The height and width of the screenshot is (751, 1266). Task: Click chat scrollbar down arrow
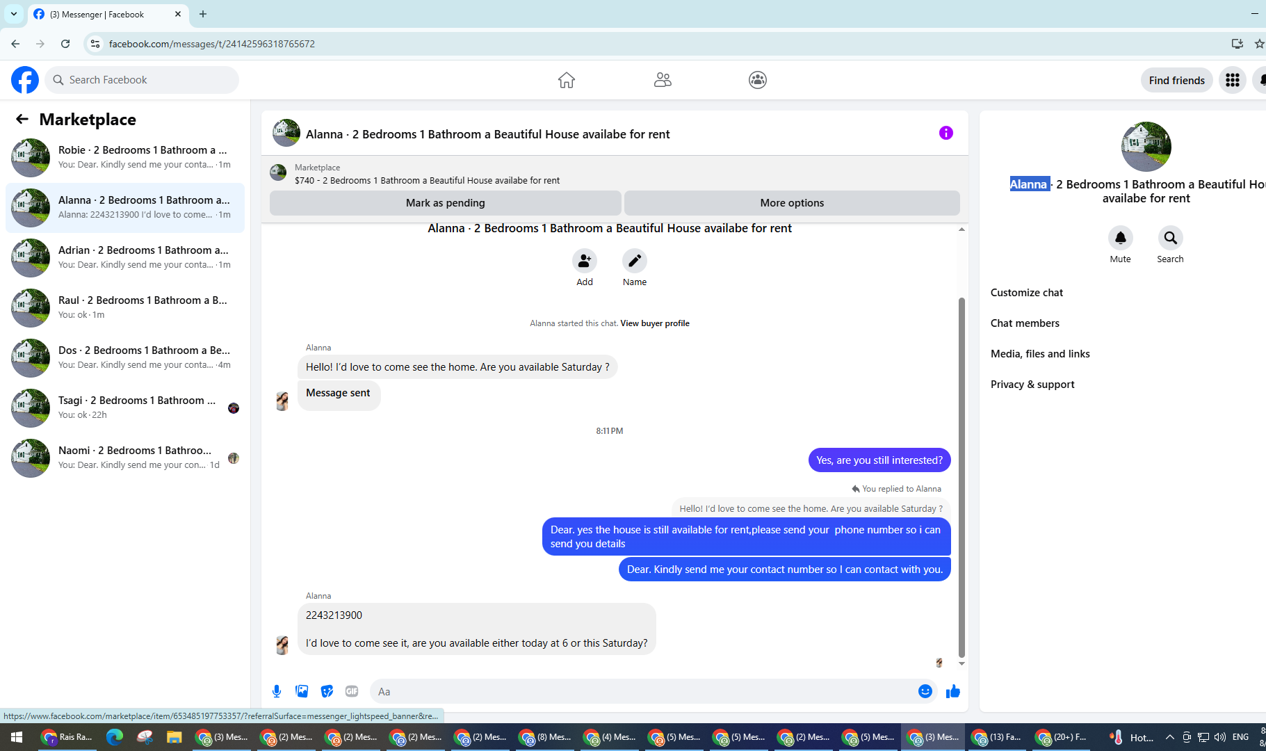tap(961, 664)
